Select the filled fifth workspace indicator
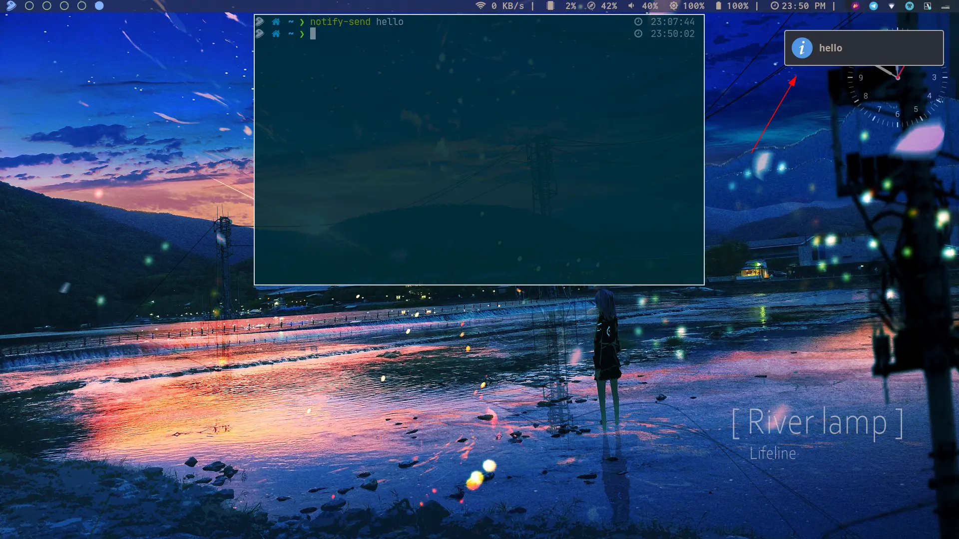Image resolution: width=959 pixels, height=539 pixels. coord(99,6)
